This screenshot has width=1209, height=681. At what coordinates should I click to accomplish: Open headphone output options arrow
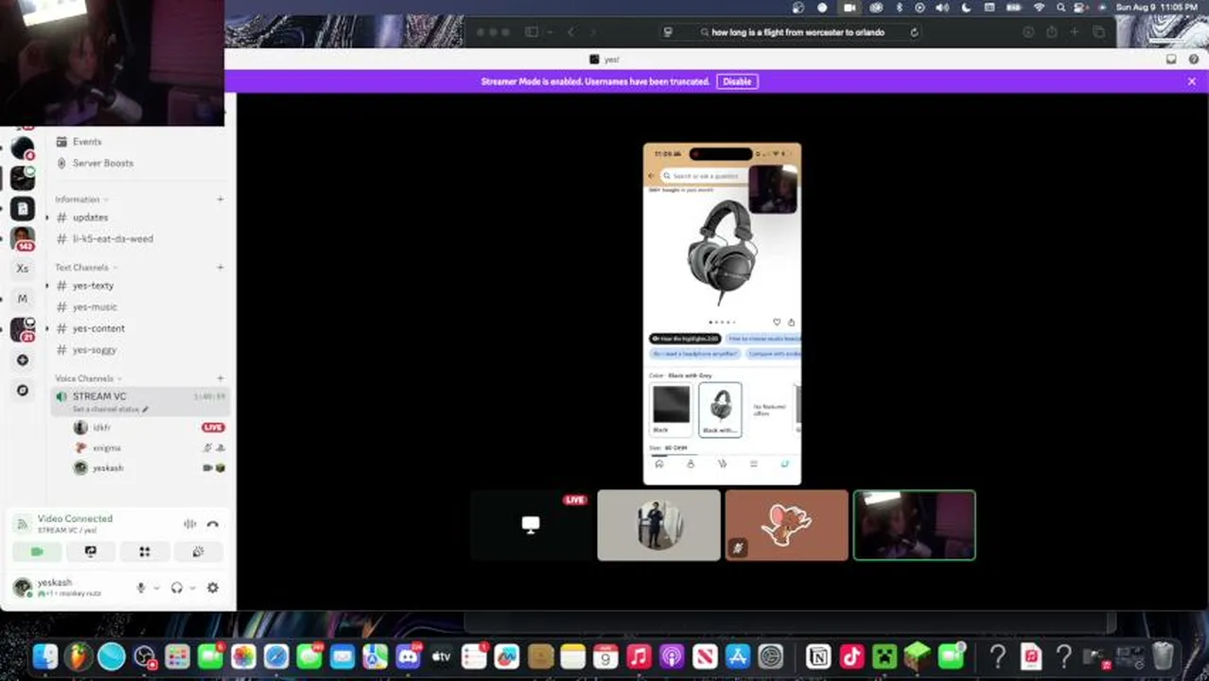[192, 587]
